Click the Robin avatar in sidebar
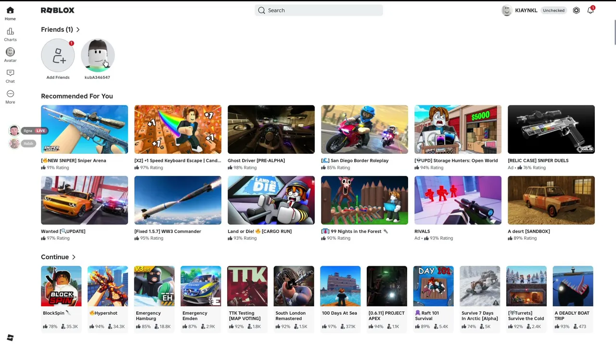The width and height of the screenshot is (616, 346). tap(14, 143)
